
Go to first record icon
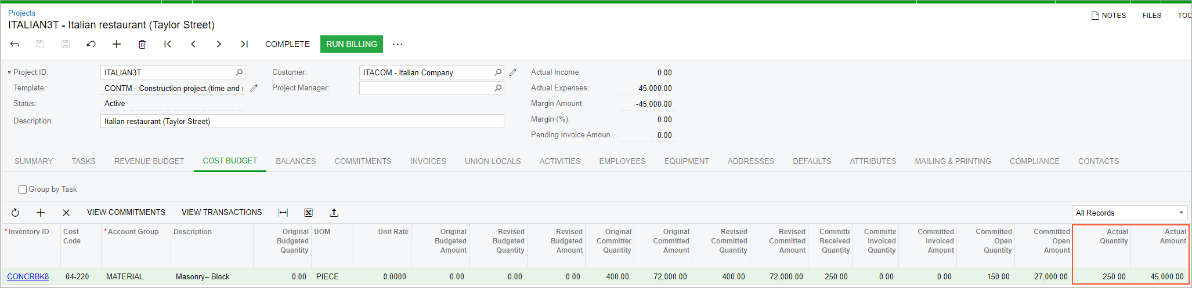click(x=168, y=44)
